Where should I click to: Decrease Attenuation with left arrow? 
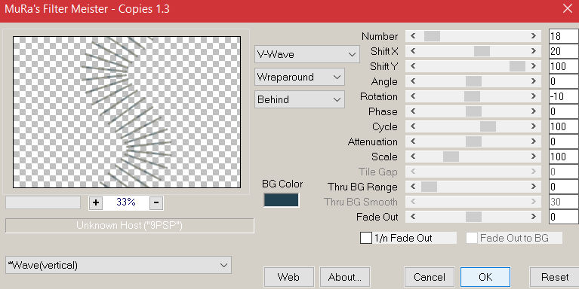pos(413,141)
